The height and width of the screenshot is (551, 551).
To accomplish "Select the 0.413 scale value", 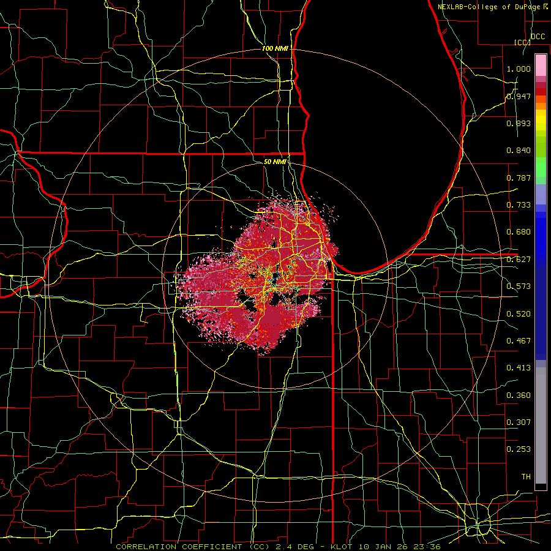I will 519,368.
